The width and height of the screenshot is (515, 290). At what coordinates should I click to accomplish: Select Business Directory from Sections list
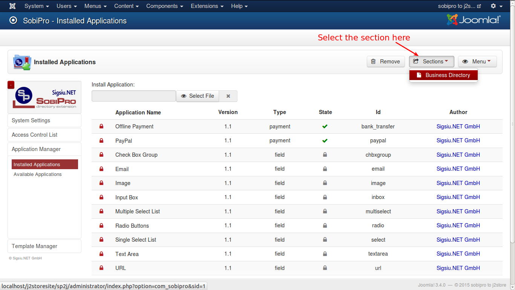pyautogui.click(x=443, y=75)
